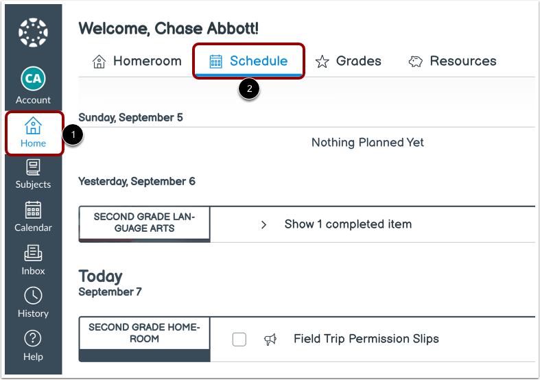Open Second Grade Language Arts course label
540x380 pixels.
point(144,222)
